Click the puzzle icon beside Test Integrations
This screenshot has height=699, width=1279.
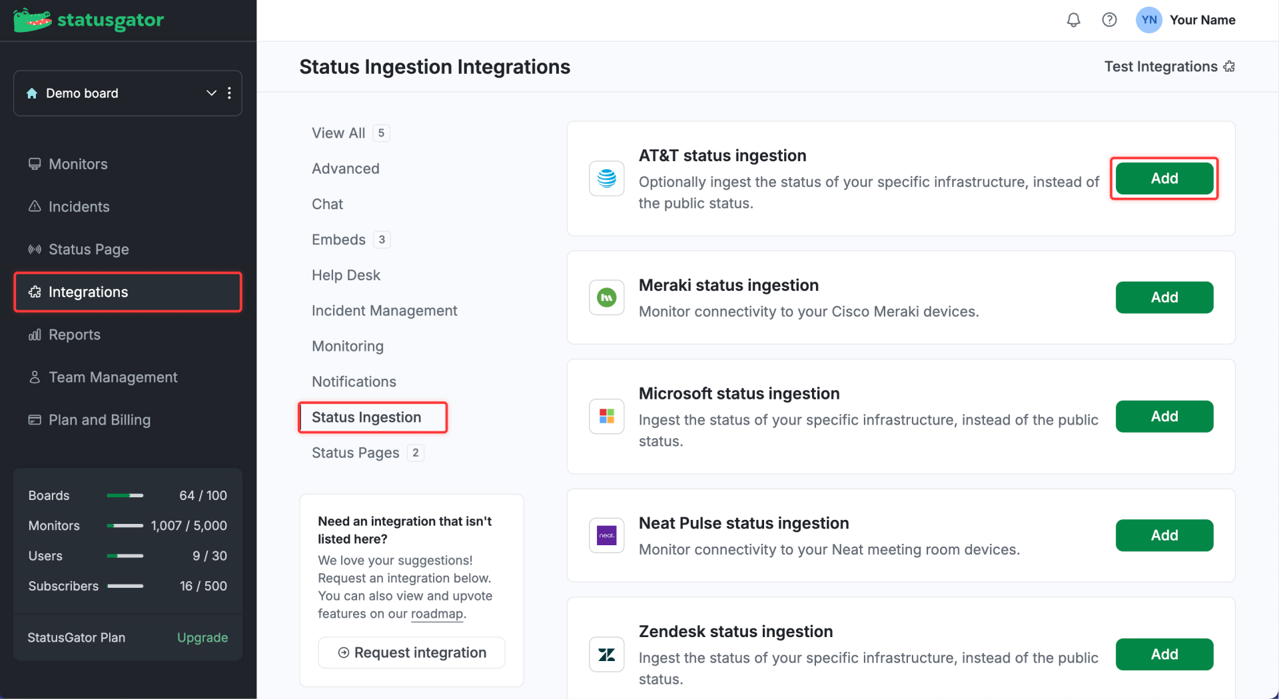tap(1229, 67)
